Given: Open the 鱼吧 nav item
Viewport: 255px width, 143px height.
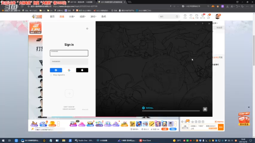Looking at the screenshot, I should point(104,17).
